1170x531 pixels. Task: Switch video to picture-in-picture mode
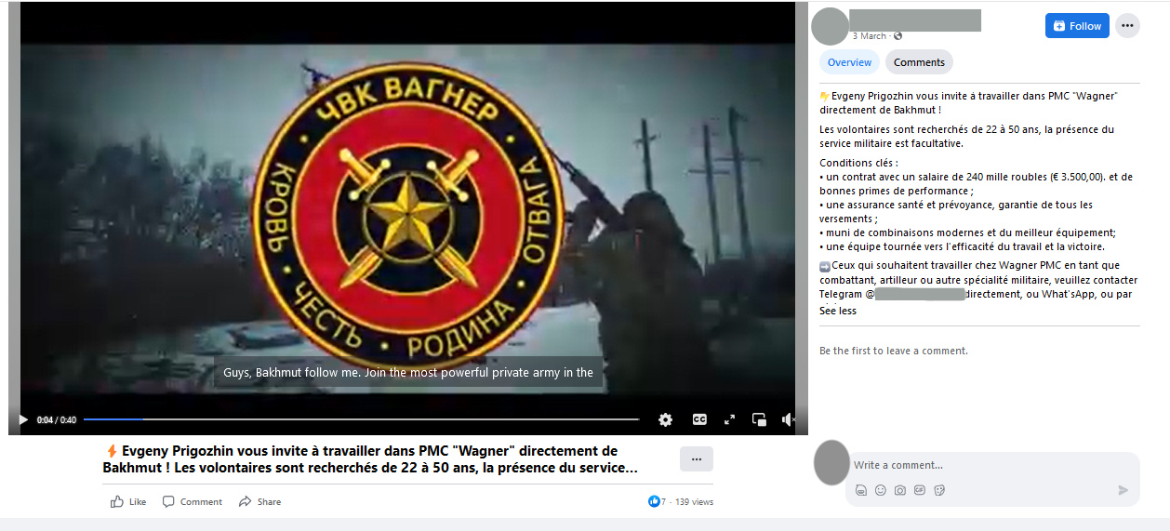tap(759, 419)
